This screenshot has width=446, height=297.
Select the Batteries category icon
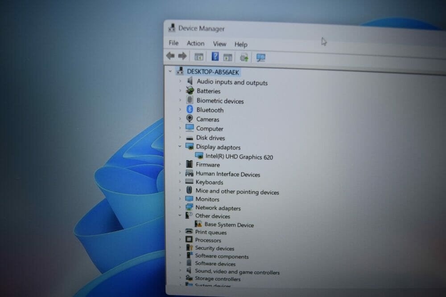click(190, 90)
